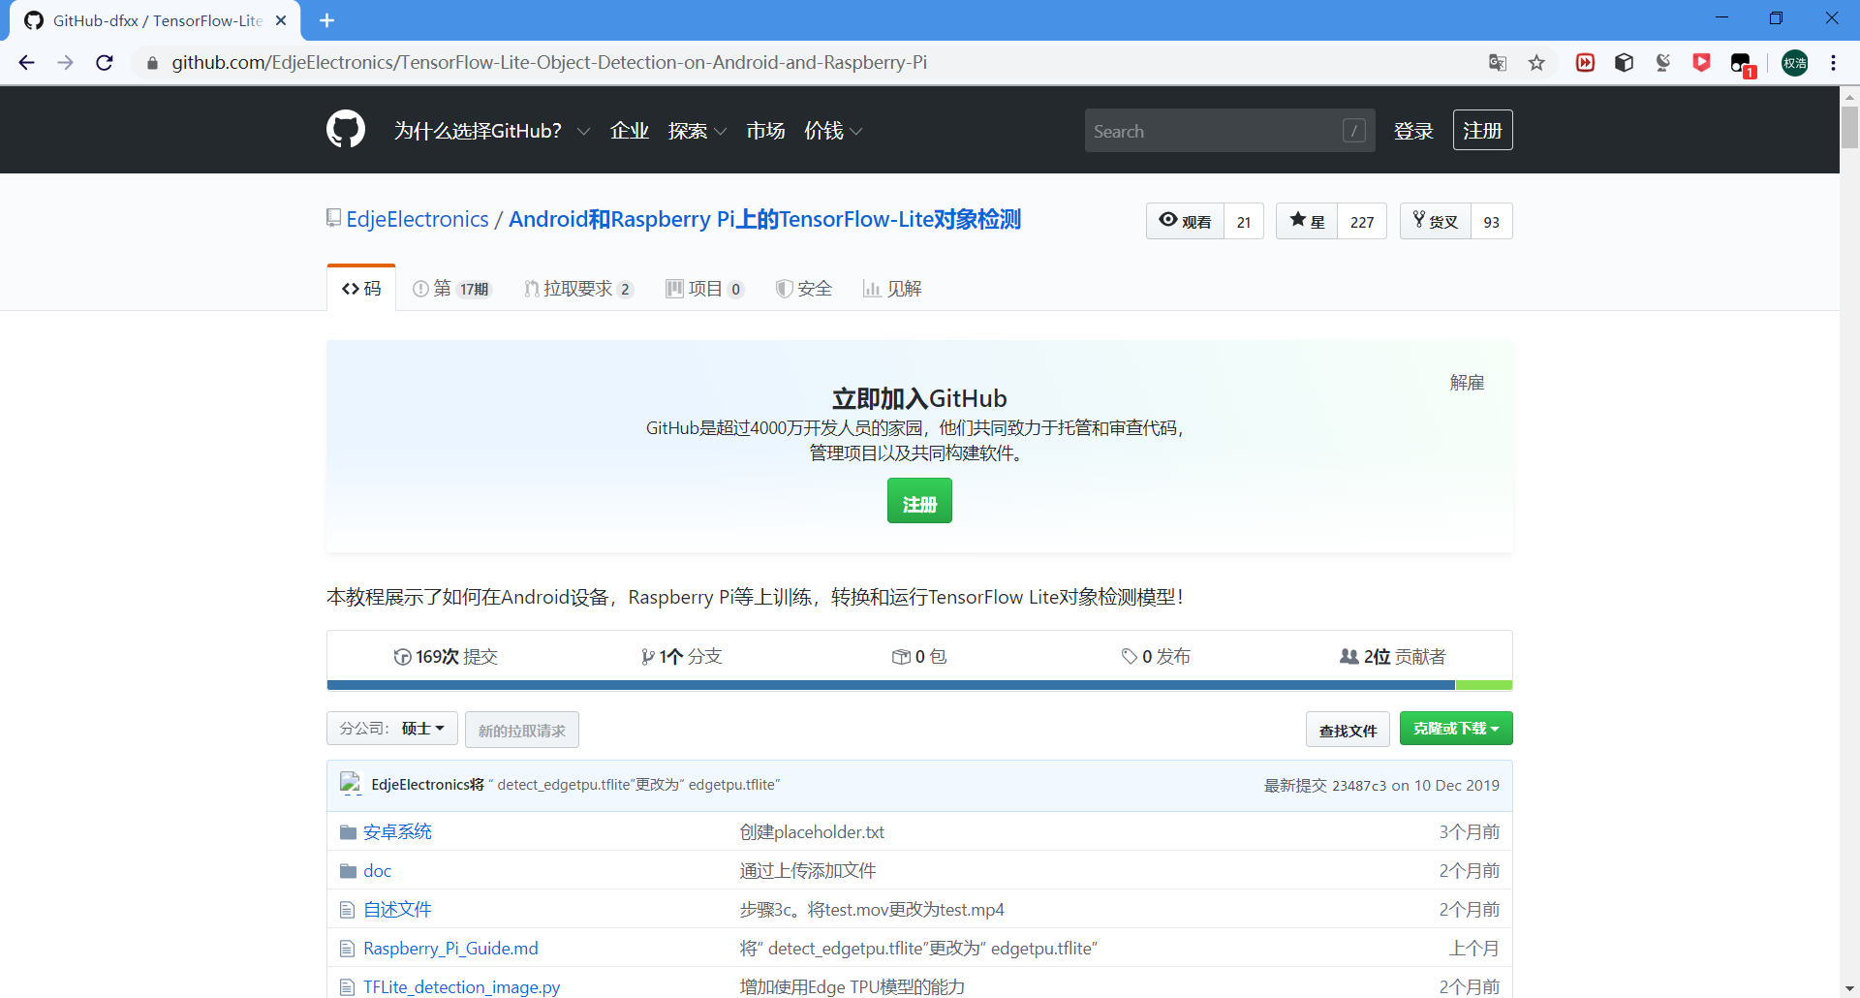Open branch selector 分公司: 硕士
The image size is (1860, 998).
tap(392, 729)
